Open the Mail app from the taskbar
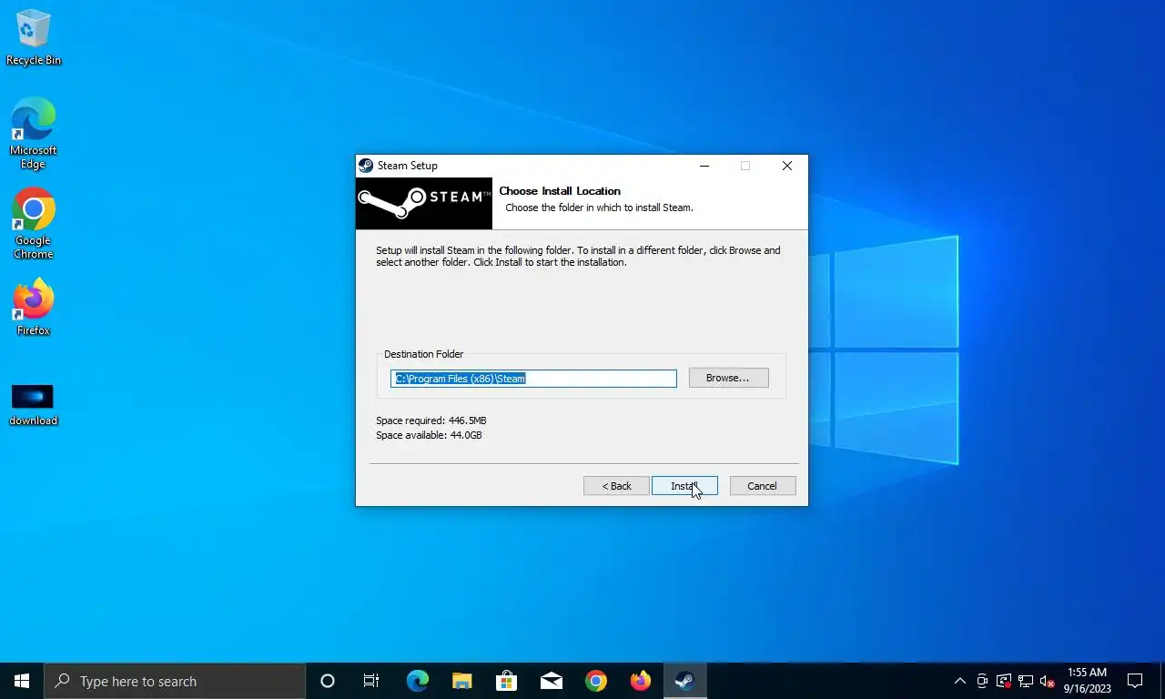The height and width of the screenshot is (699, 1165). coord(551,681)
